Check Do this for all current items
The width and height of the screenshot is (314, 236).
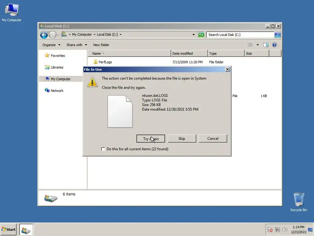(103, 149)
